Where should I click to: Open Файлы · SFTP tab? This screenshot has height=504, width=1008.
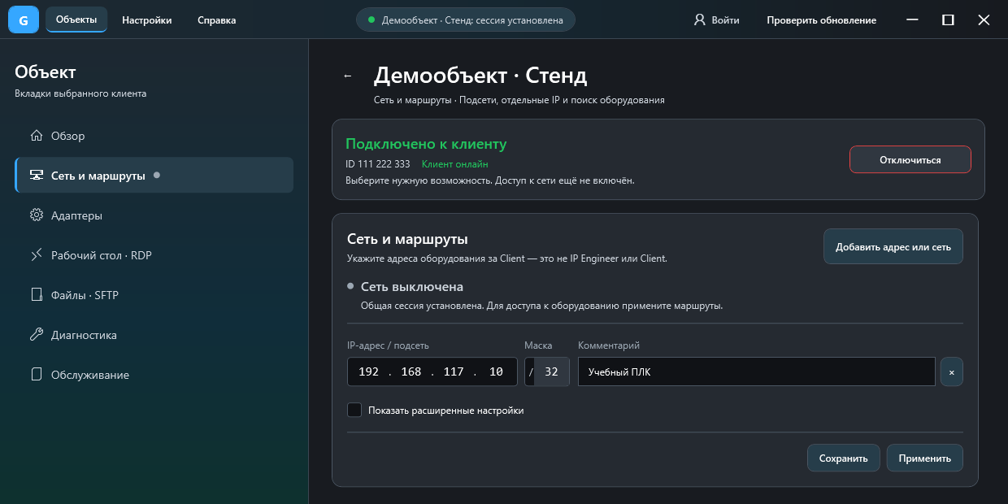pyautogui.click(x=154, y=295)
